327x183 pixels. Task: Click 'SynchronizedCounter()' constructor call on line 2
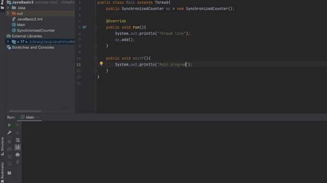208,9
